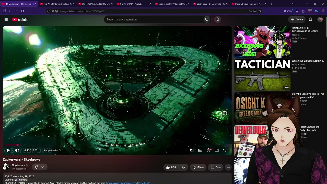Open the account avatar menu
The width and height of the screenshot is (327, 184).
pyautogui.click(x=320, y=19)
